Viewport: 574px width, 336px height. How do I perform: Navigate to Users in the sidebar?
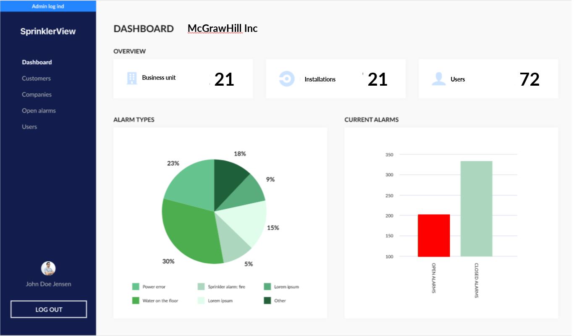click(x=29, y=127)
